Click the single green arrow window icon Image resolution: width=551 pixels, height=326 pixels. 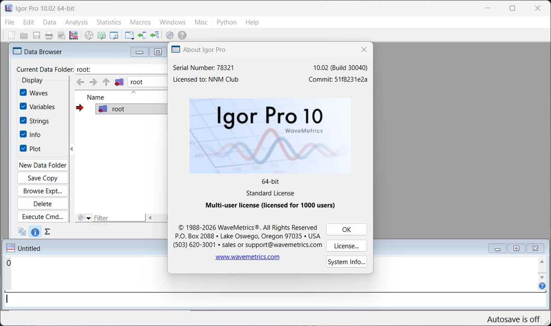(142, 35)
